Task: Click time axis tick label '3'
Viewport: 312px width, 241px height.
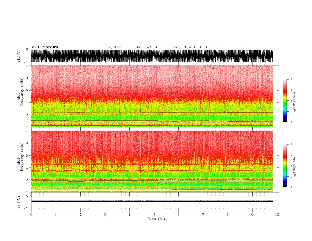Action: tap(105, 215)
